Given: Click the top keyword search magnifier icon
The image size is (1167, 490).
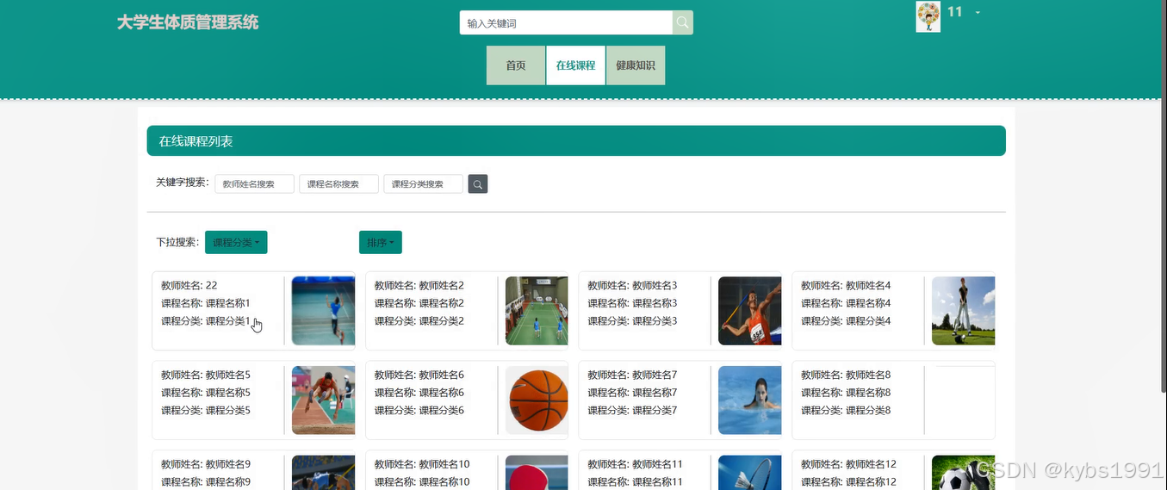Looking at the screenshot, I should [682, 23].
